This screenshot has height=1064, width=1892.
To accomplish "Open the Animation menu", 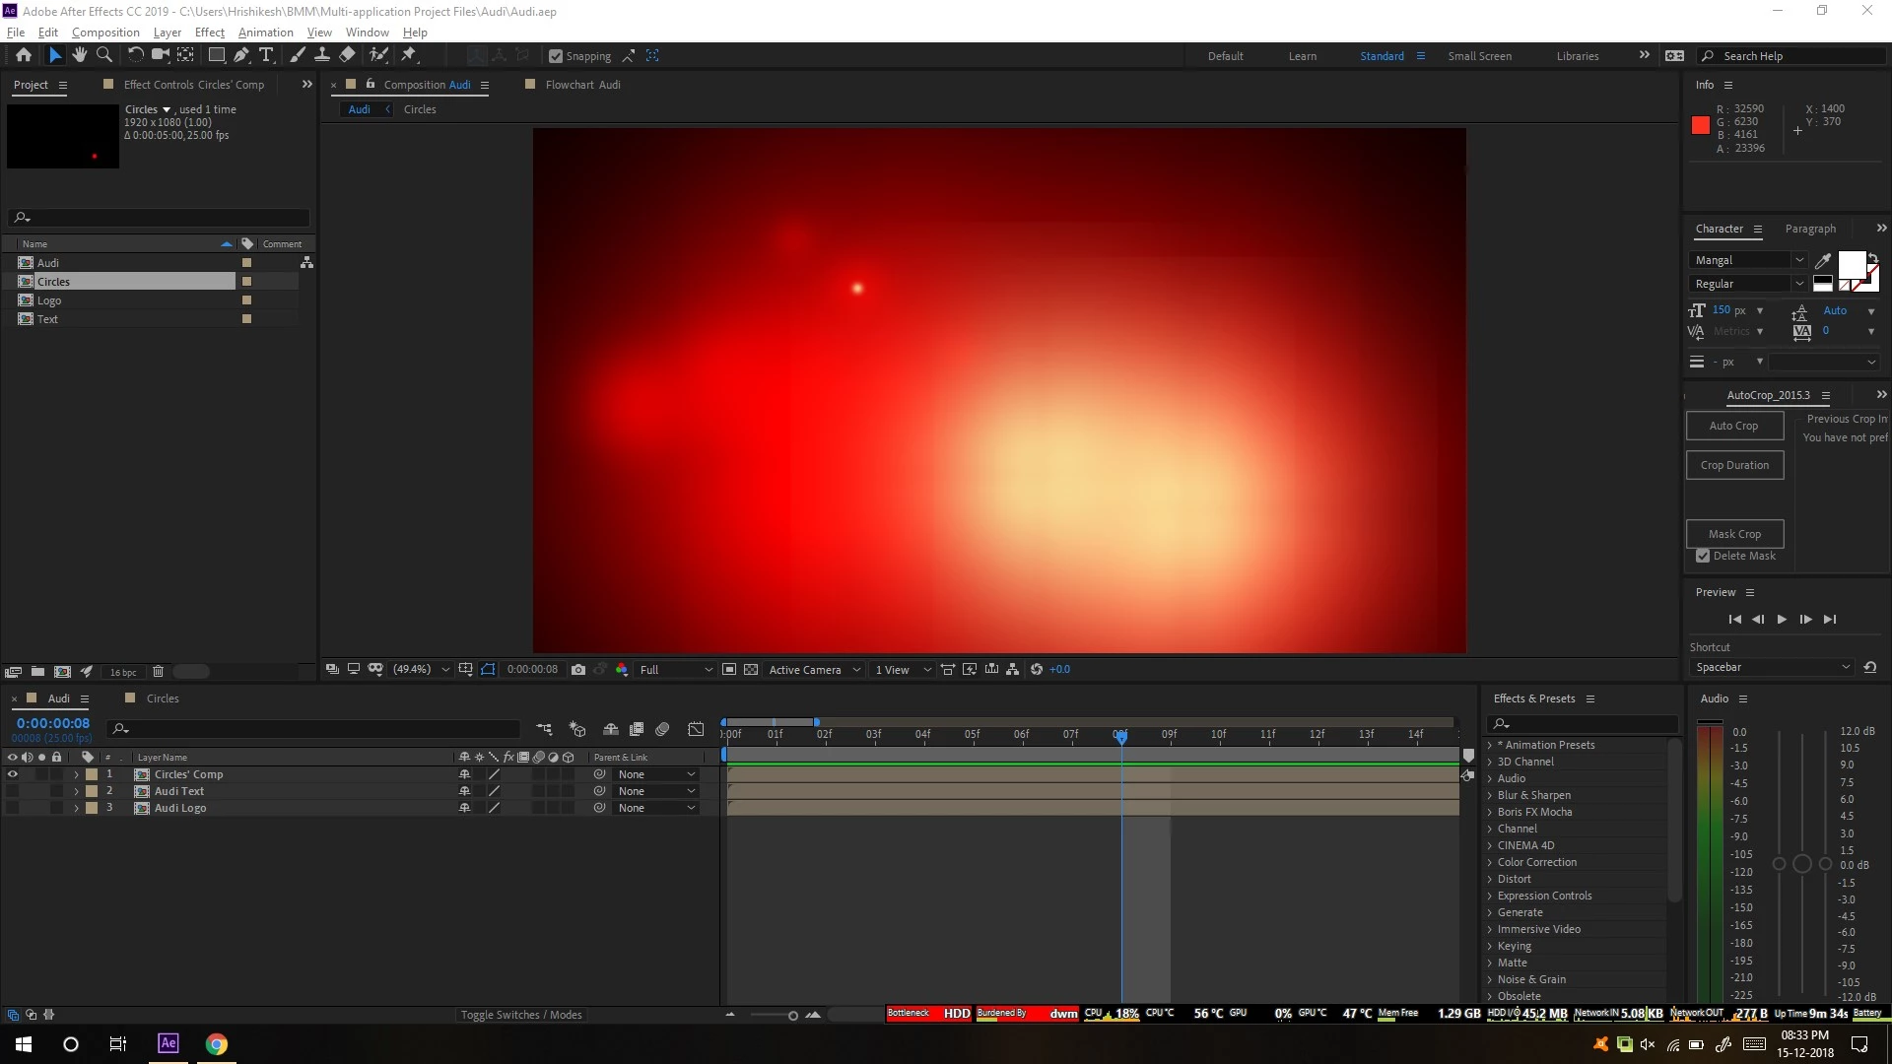I will pos(265,33).
